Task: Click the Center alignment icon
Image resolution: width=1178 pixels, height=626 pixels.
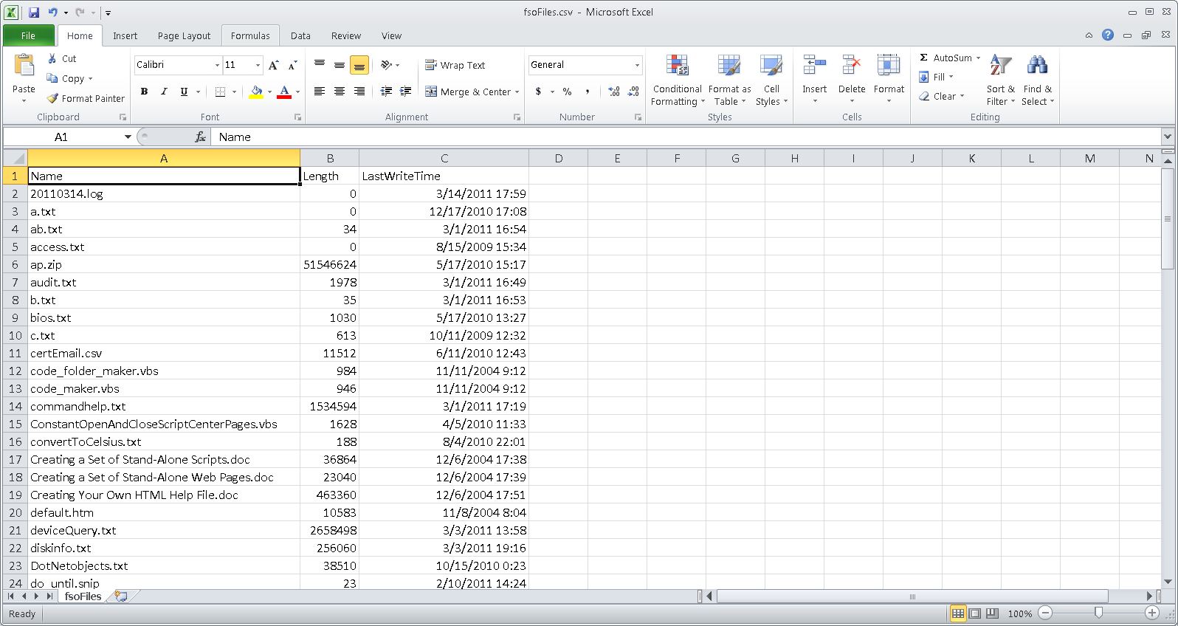Action: click(340, 92)
